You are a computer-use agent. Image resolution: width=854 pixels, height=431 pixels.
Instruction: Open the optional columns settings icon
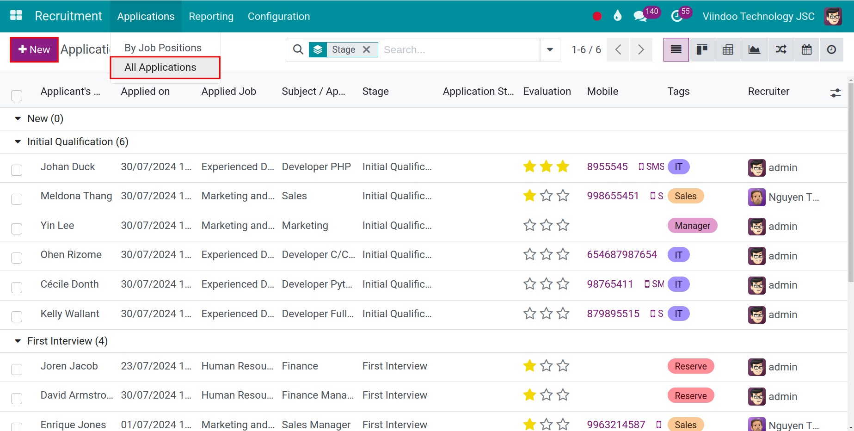pos(835,93)
